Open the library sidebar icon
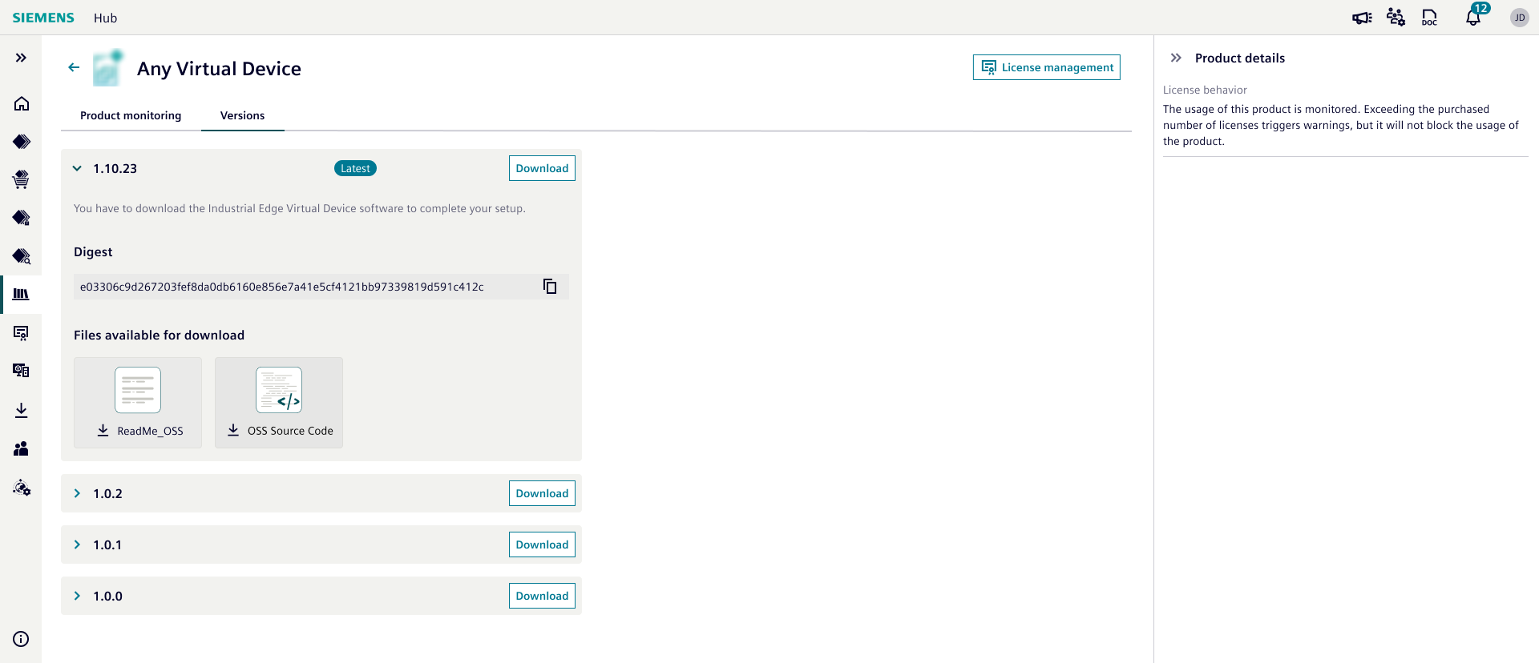Screen dimensions: 1539x663 coord(22,295)
